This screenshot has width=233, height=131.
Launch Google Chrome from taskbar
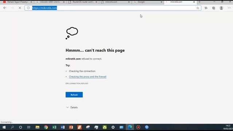pos(46,127)
